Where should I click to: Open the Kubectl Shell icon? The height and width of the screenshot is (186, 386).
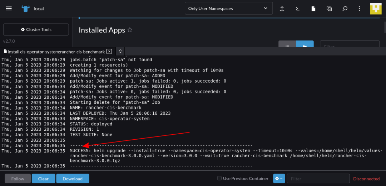tap(298, 9)
